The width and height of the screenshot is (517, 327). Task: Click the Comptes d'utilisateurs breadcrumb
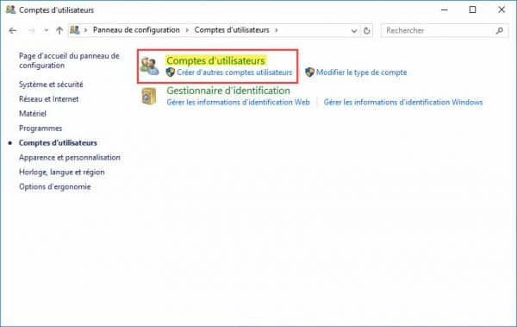232,30
